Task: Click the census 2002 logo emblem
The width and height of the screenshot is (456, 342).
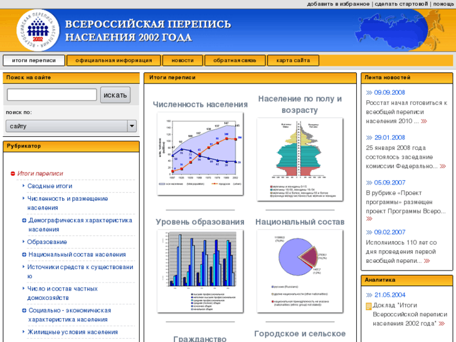Action: tap(38, 30)
